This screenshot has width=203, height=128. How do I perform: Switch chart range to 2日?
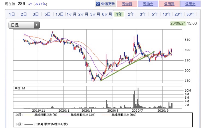tap(24, 14)
